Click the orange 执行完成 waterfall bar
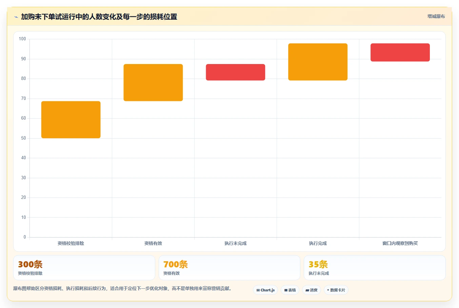This screenshot has width=459, height=308. (x=318, y=62)
